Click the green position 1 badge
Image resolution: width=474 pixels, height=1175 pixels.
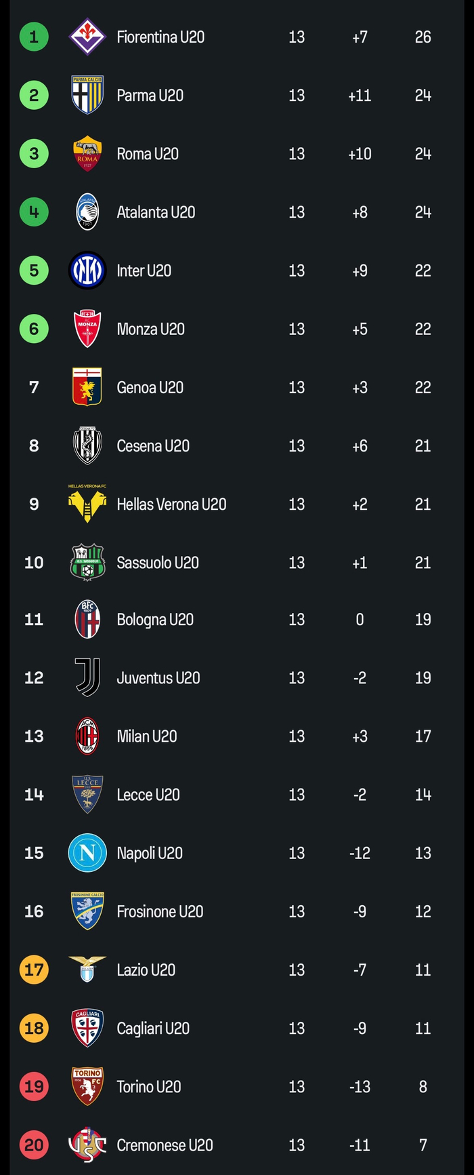click(x=34, y=37)
